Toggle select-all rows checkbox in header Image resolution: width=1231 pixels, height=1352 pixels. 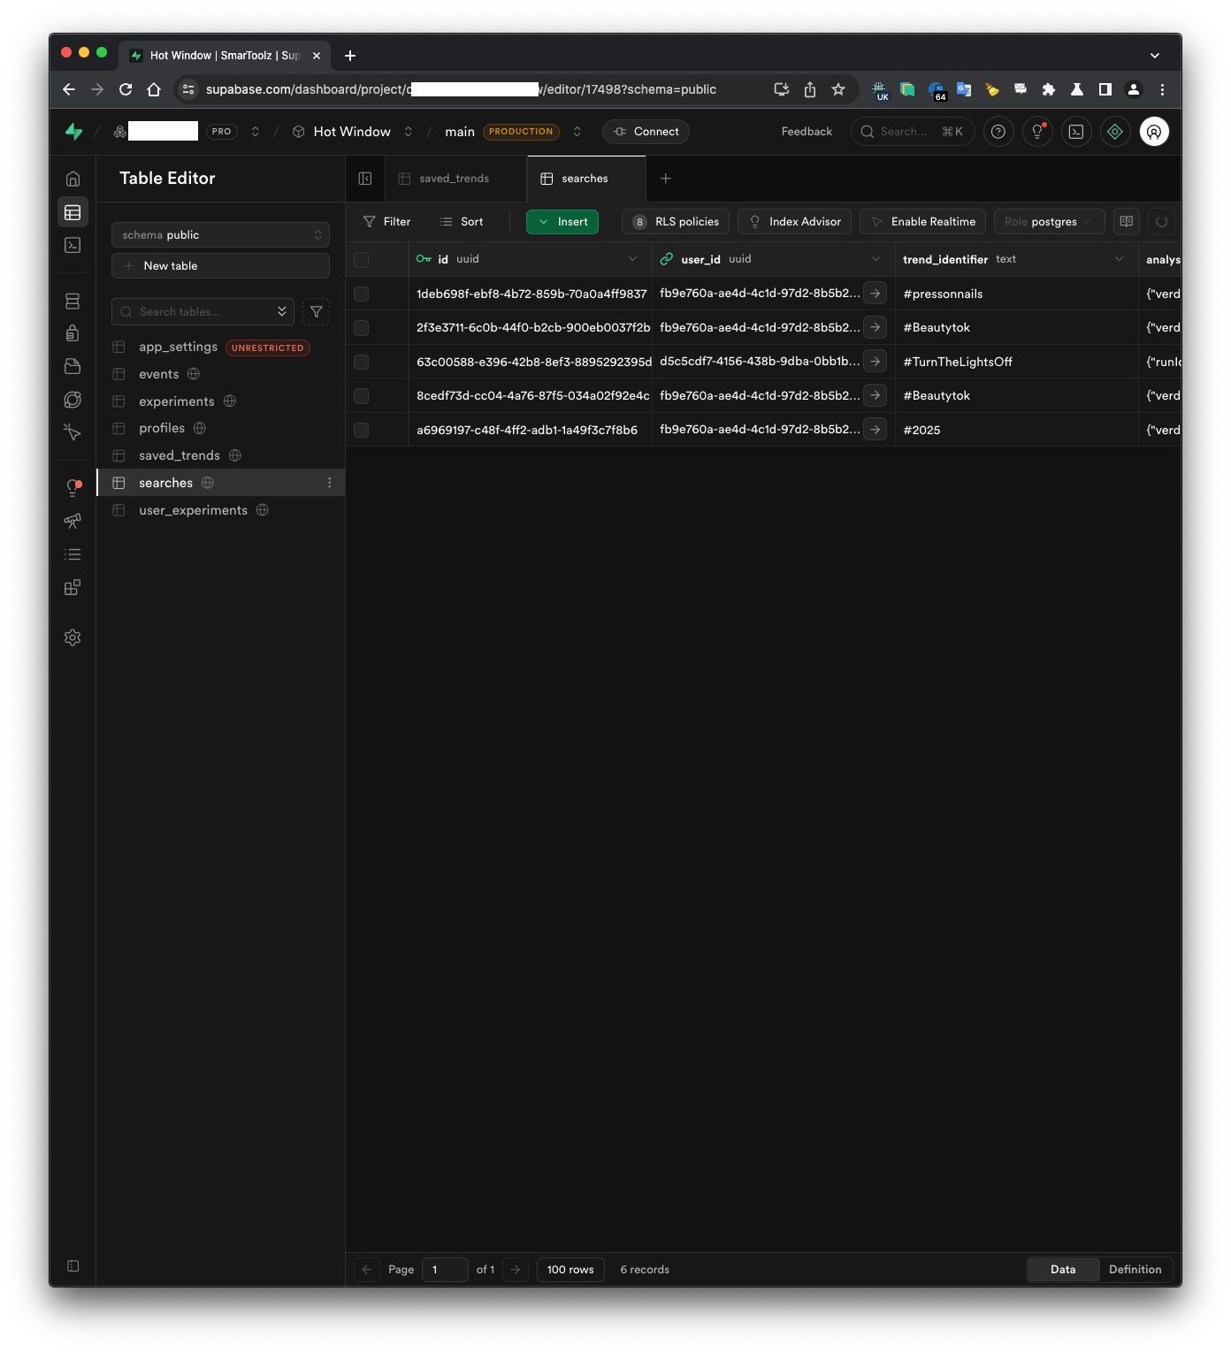pos(361,259)
